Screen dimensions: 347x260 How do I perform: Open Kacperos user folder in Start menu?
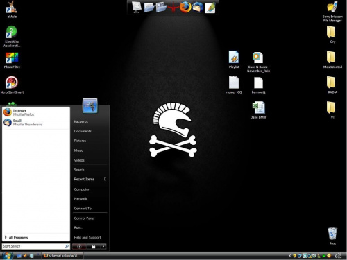pyautogui.click(x=81, y=121)
